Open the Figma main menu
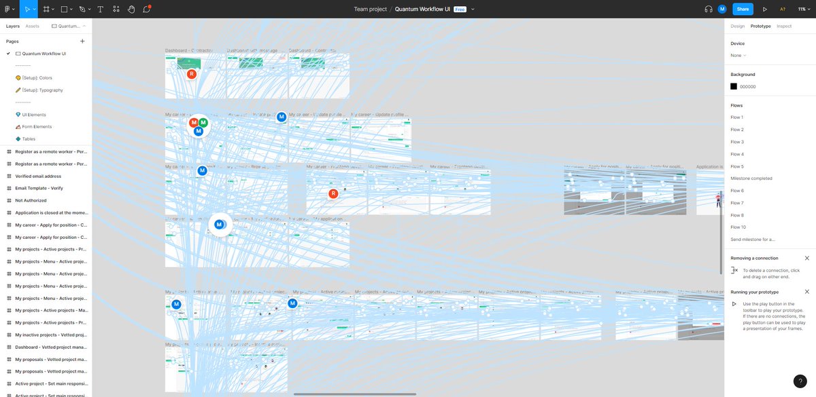The height and width of the screenshot is (397, 816). pyautogui.click(x=9, y=9)
